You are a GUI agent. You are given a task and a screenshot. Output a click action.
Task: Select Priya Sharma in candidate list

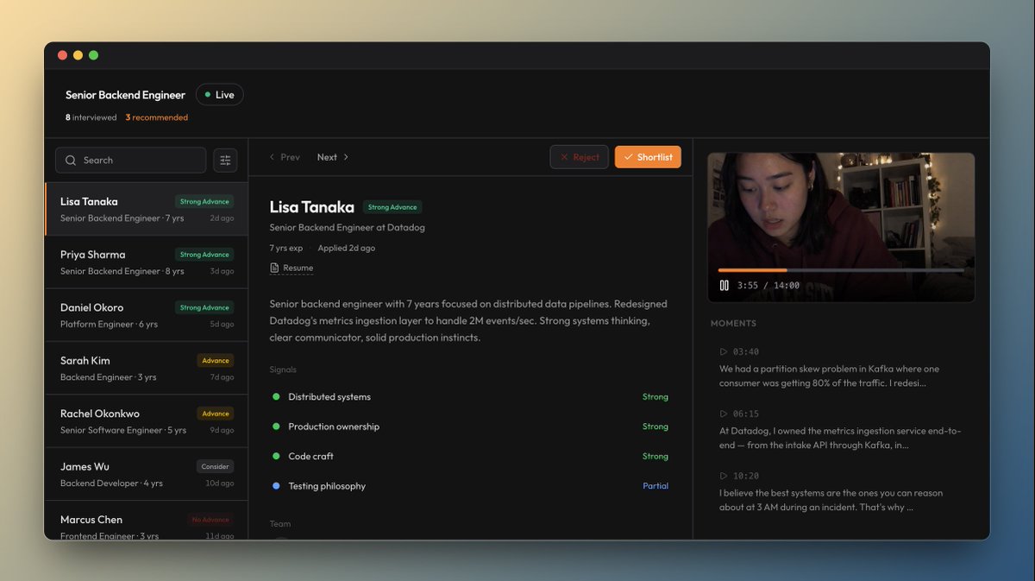click(147, 262)
